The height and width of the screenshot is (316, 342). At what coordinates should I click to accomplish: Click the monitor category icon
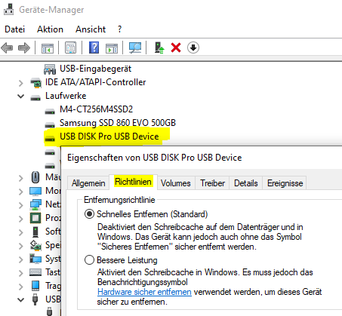coord(35,191)
